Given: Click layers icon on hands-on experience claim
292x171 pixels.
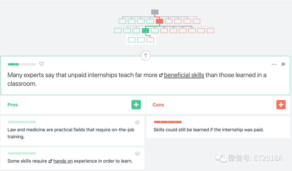Looking at the screenshot, I should [137, 154].
